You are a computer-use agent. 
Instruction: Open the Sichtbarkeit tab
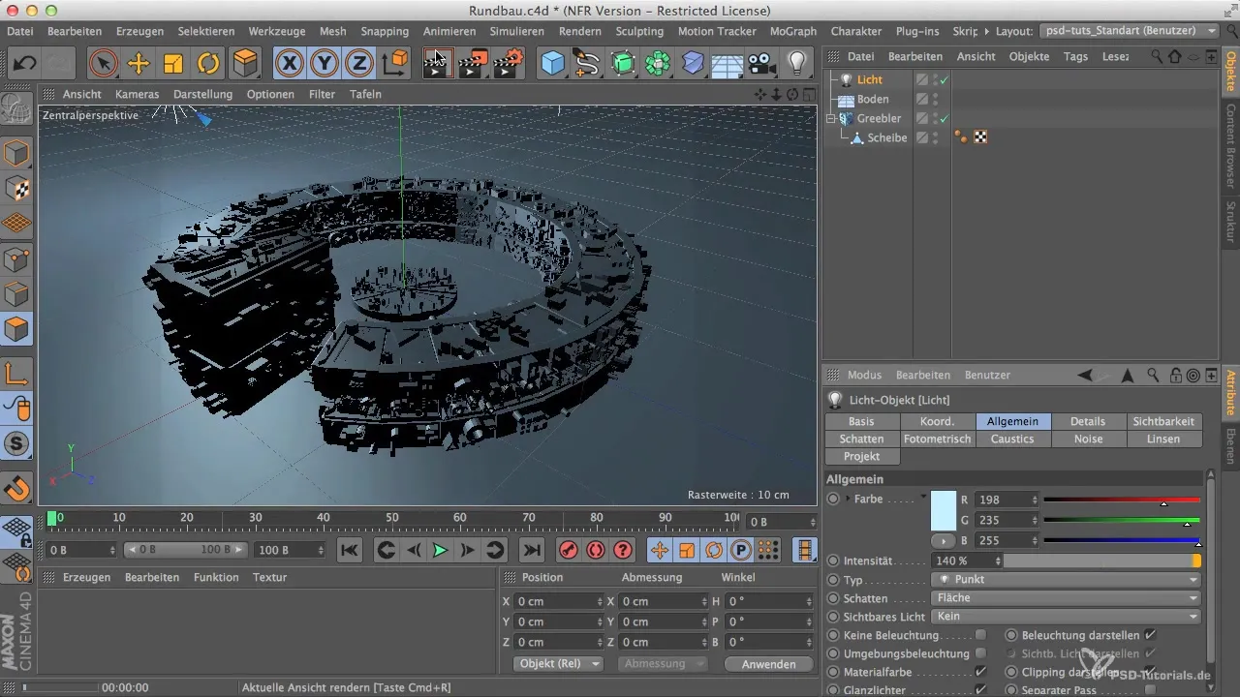tap(1165, 421)
